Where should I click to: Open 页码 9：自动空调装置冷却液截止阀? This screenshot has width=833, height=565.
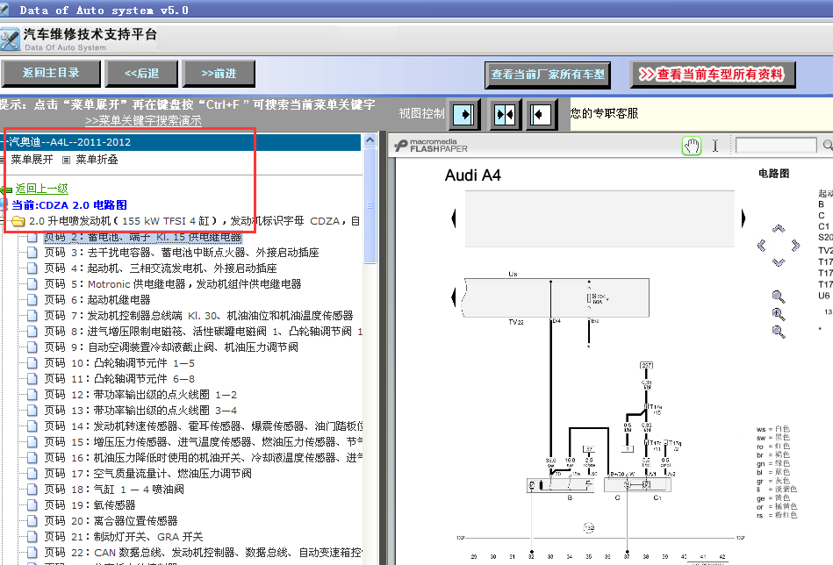click(x=171, y=347)
